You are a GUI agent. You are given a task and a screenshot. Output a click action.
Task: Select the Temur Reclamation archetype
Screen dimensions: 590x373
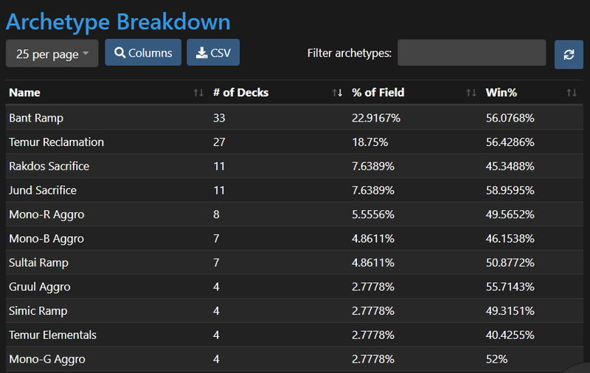(57, 142)
